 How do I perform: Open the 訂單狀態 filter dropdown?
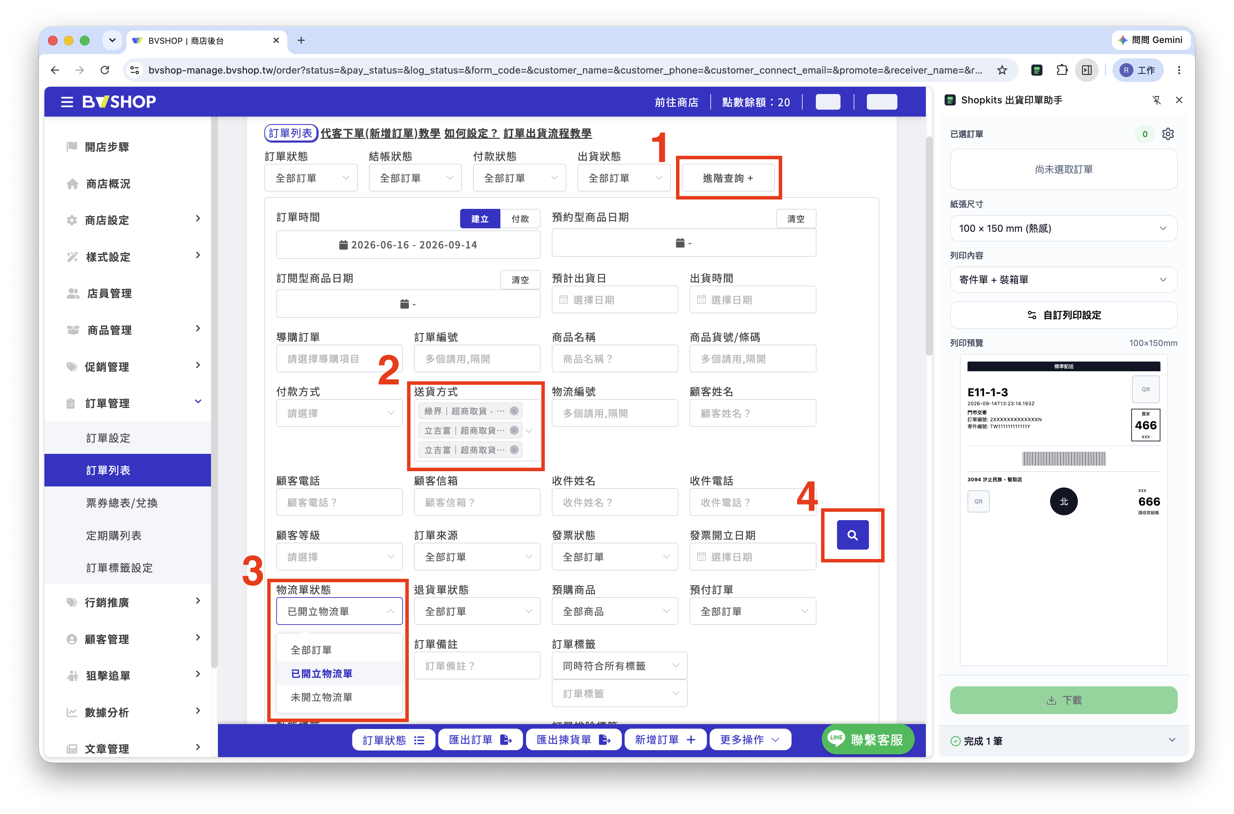coord(311,178)
